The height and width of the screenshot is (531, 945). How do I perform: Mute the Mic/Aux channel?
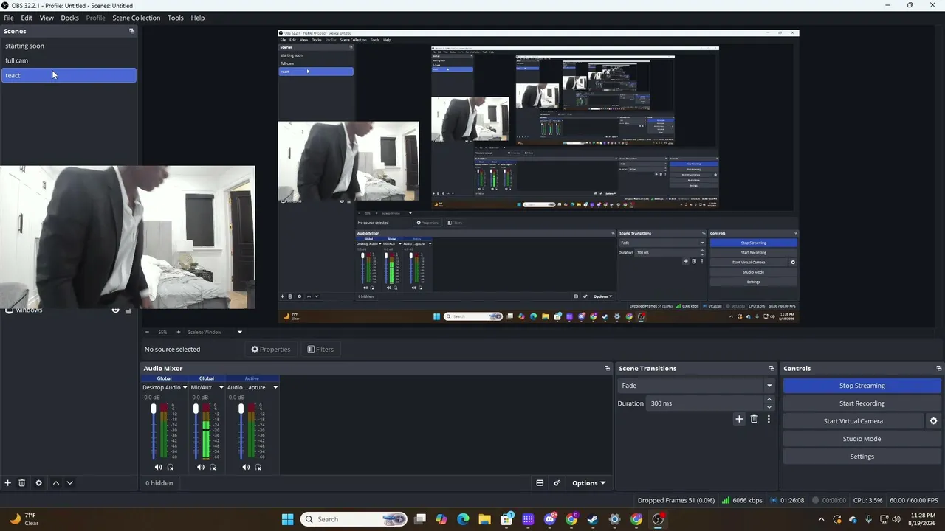201,467
